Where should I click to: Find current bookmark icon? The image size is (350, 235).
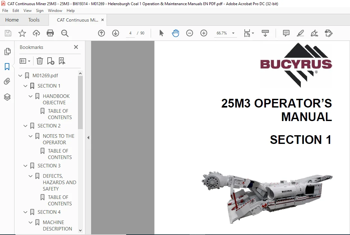62,61
